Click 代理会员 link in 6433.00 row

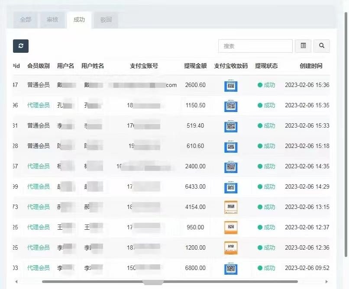tap(39, 186)
